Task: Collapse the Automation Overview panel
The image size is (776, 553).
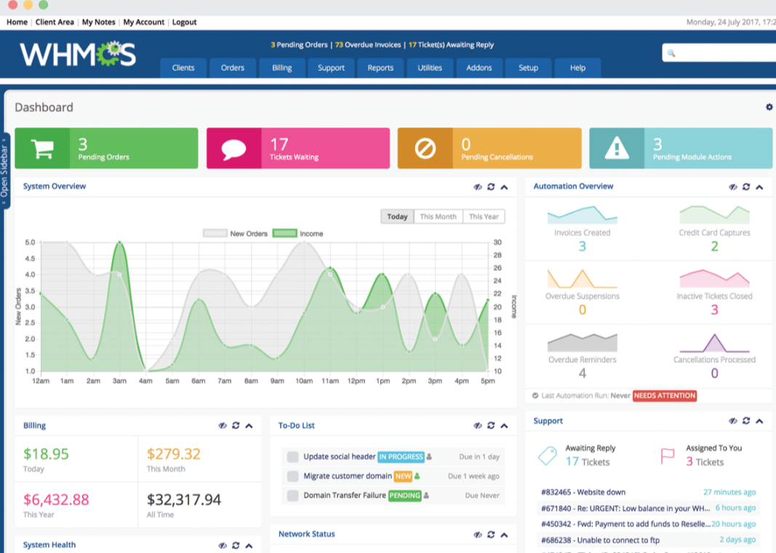Action: tap(760, 187)
